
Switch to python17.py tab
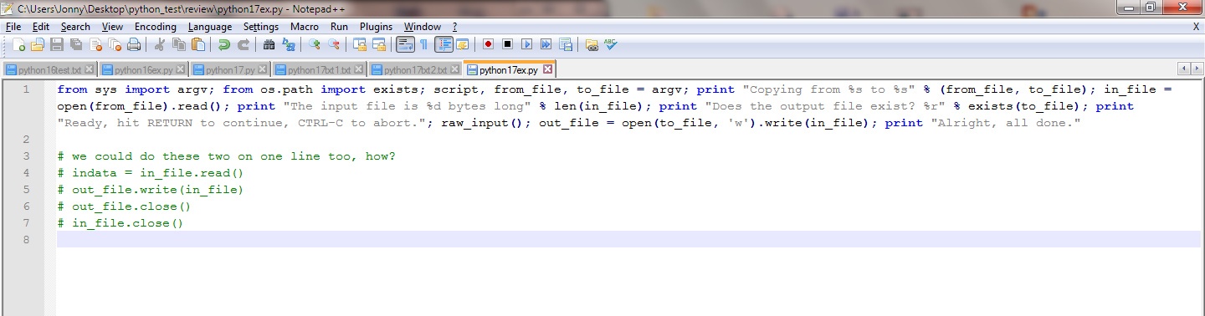pos(230,69)
